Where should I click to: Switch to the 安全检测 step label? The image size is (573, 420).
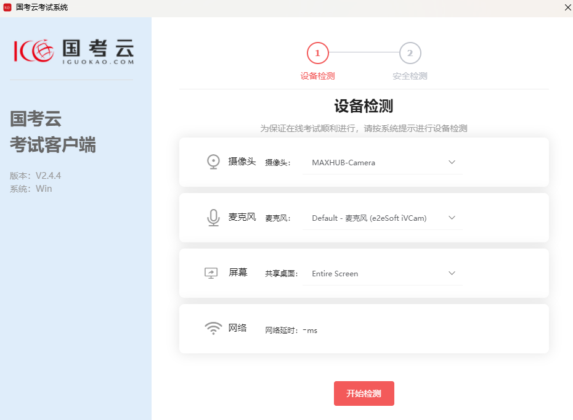(x=410, y=76)
